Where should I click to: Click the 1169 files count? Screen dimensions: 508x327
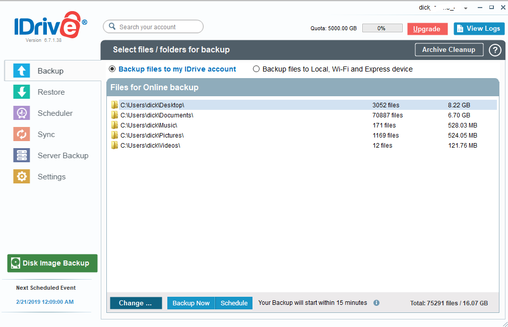(x=386, y=136)
